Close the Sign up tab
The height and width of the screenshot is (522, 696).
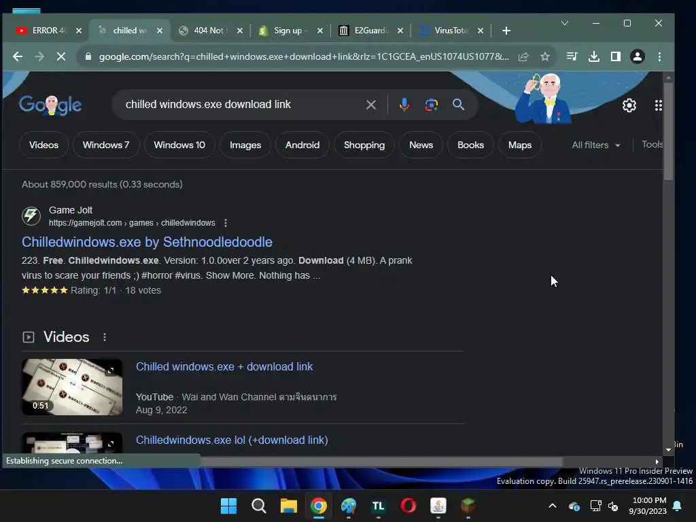(x=320, y=31)
